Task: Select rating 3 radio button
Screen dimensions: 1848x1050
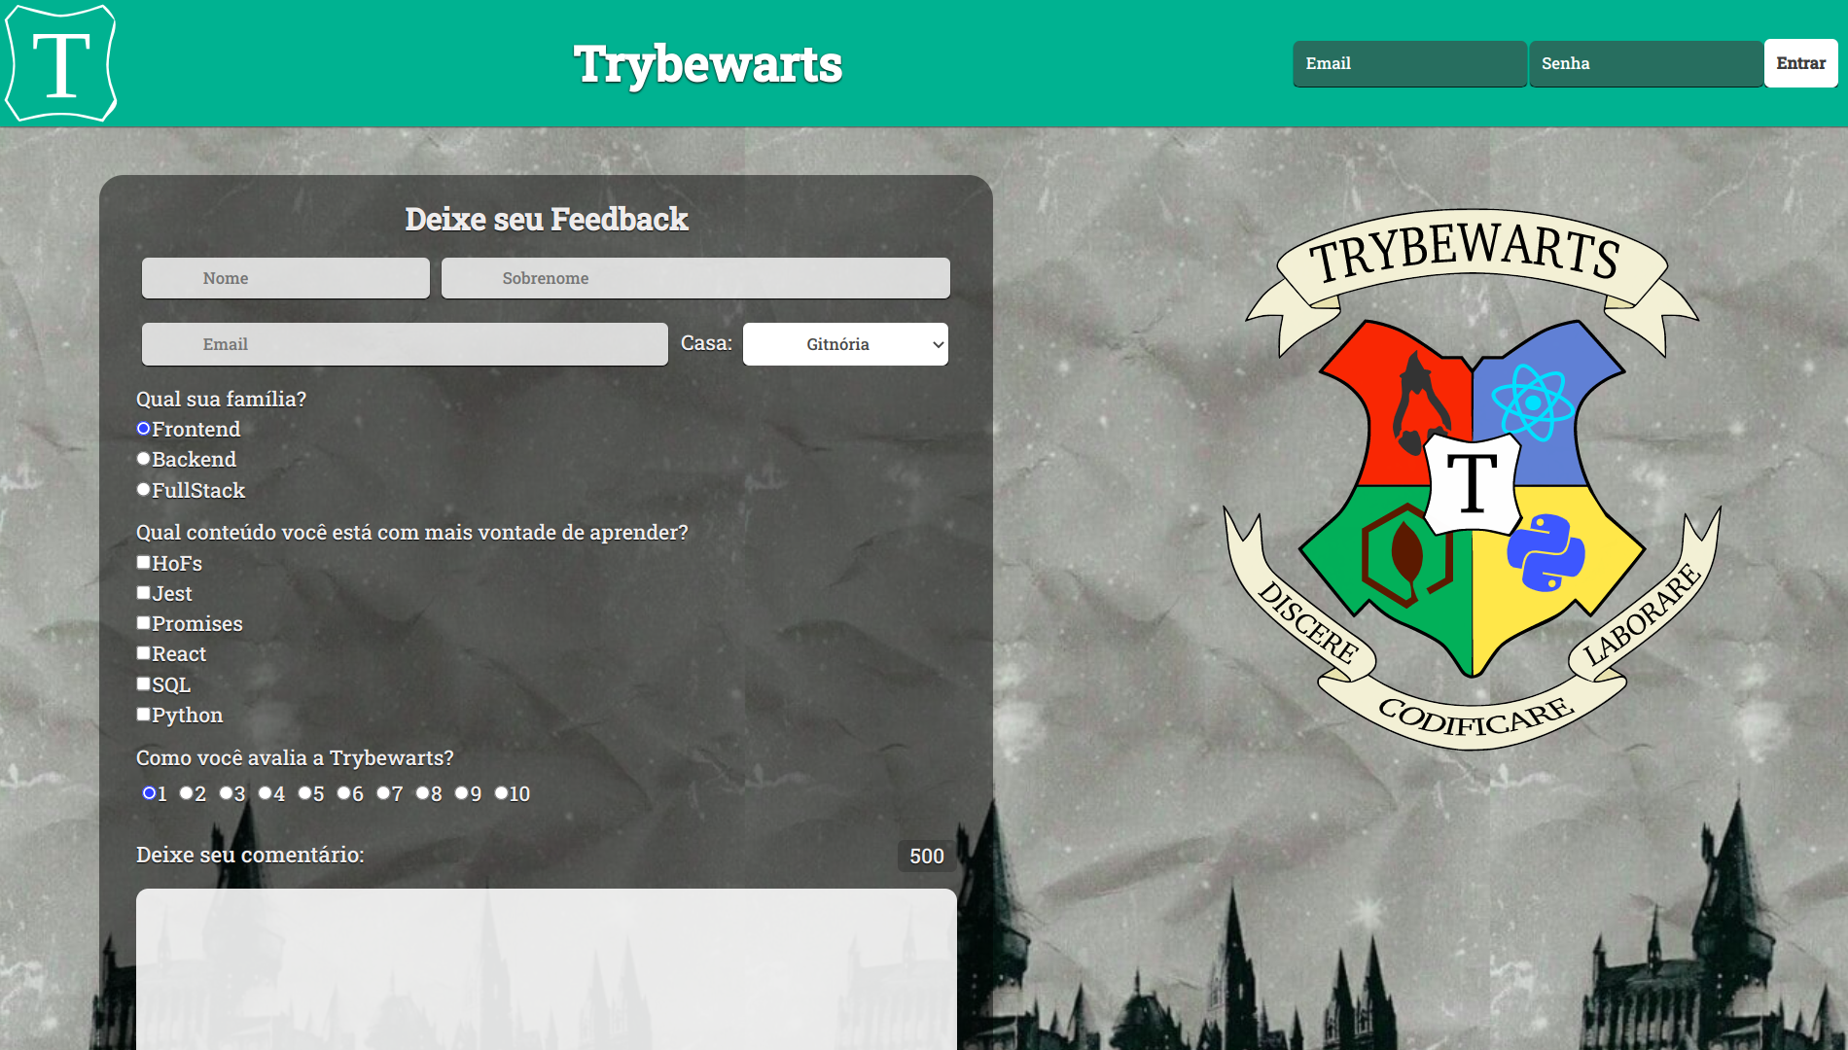Action: 226,793
